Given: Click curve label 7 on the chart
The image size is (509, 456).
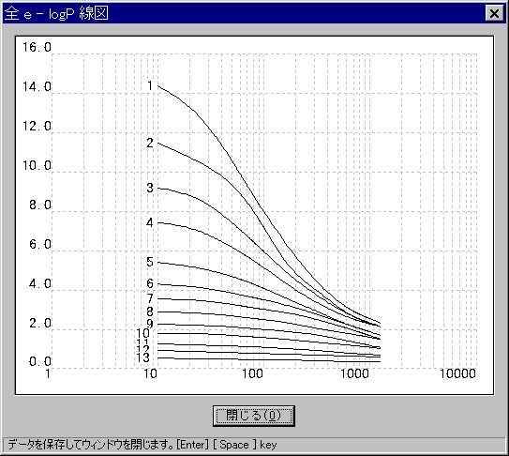Looking at the screenshot, I should (150, 298).
